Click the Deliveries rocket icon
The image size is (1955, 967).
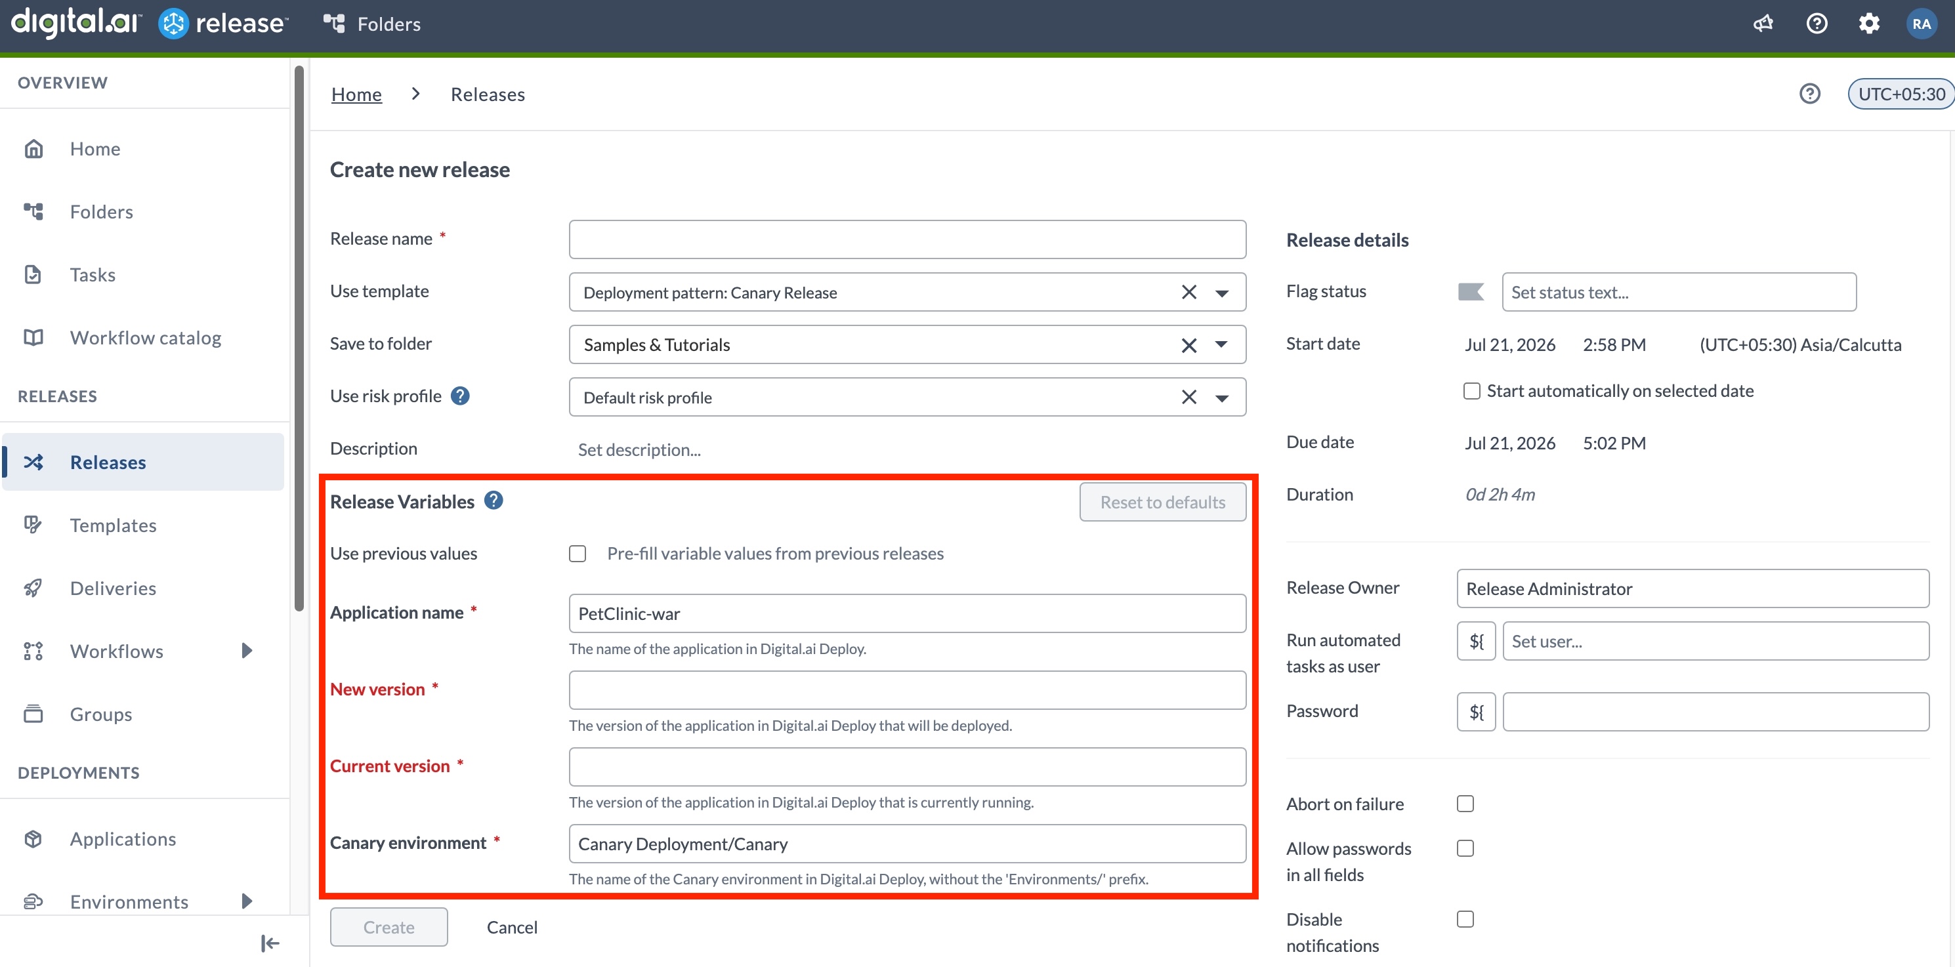point(33,588)
